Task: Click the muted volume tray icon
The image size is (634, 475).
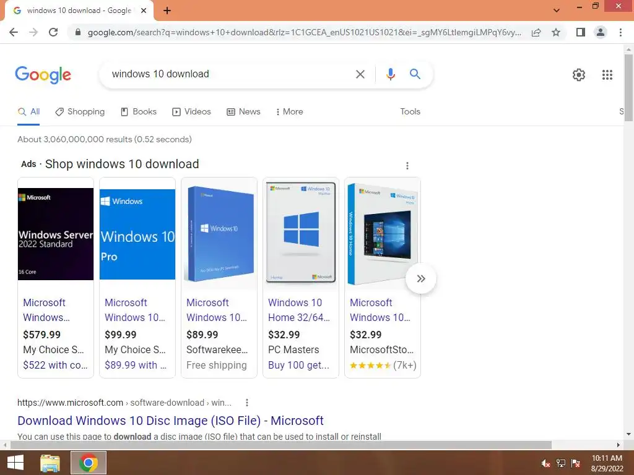Action: pyautogui.click(x=545, y=463)
